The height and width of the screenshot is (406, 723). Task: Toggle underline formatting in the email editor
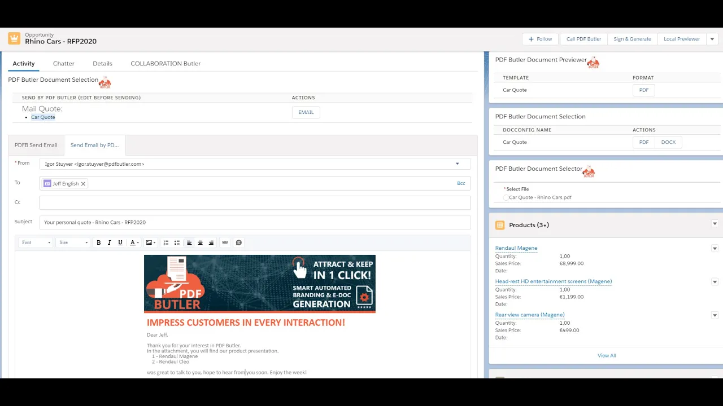[120, 242]
